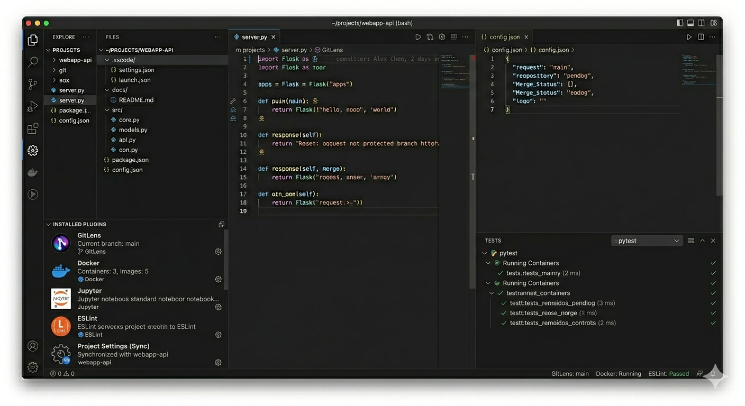Open the server.py editor more actions ellipsis
The image size is (745, 406).
pos(465,37)
